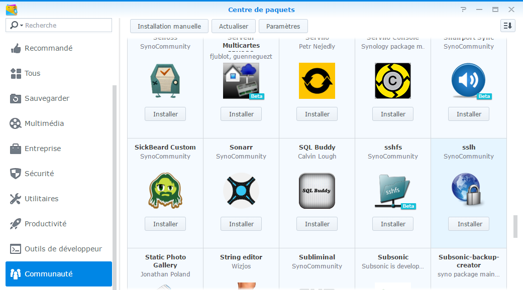523x290 pixels.
Task: Click the Sécurité shield icon
Action: (x=16, y=174)
